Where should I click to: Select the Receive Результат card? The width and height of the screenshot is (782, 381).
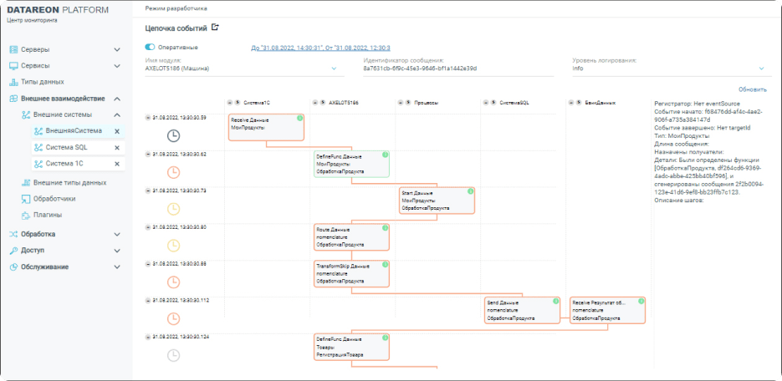point(607,311)
